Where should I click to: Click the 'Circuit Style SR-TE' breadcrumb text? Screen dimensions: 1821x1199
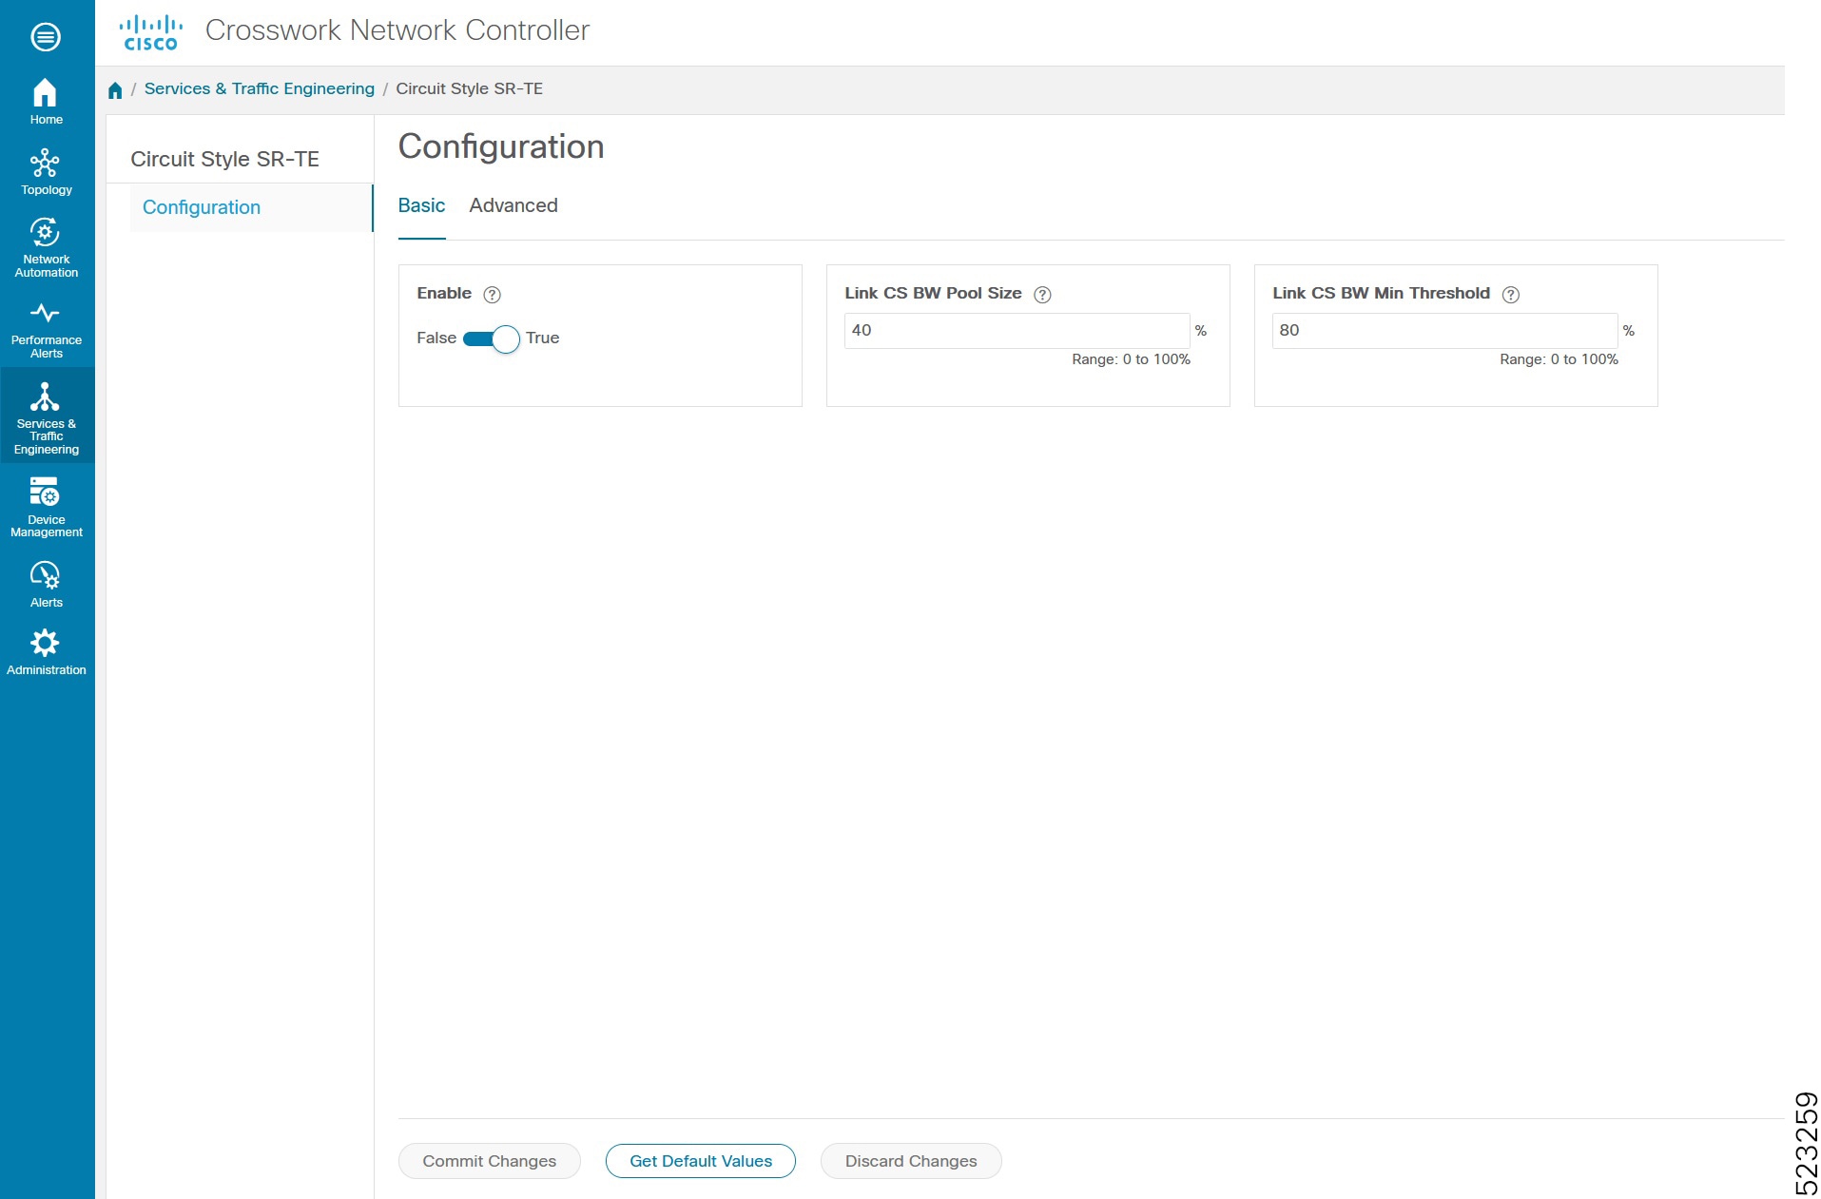(x=469, y=88)
